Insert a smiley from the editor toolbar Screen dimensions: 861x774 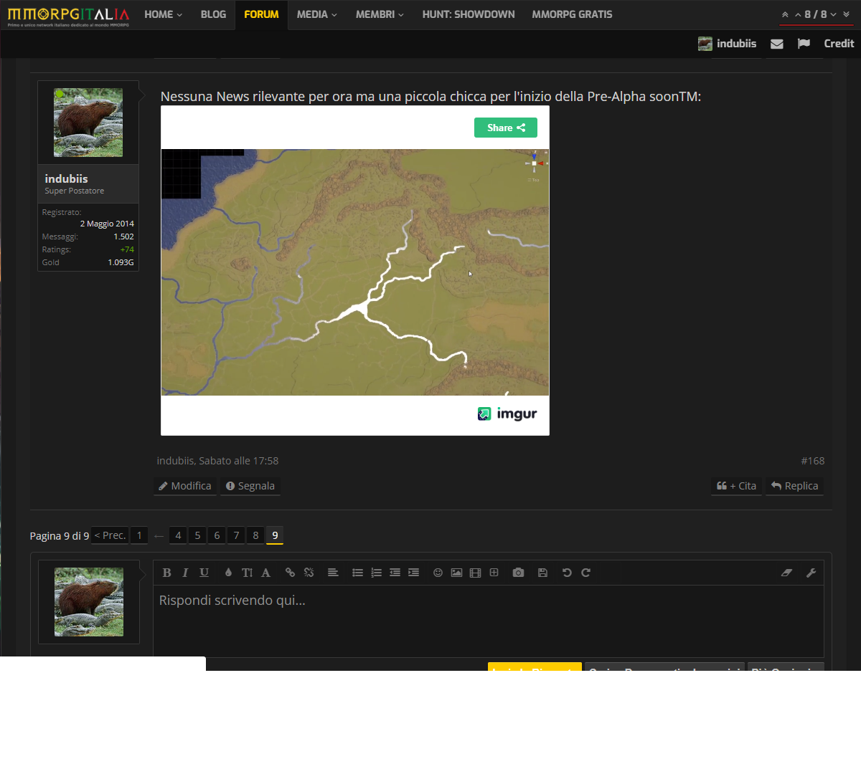click(438, 573)
